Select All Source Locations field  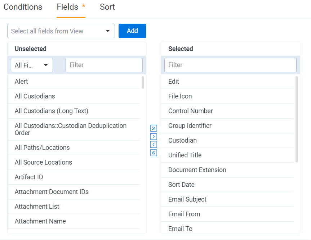[x=74, y=162]
